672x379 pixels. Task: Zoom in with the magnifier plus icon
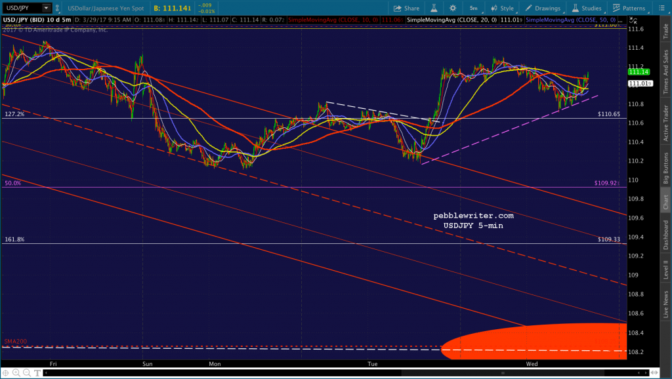pyautogui.click(x=16, y=372)
